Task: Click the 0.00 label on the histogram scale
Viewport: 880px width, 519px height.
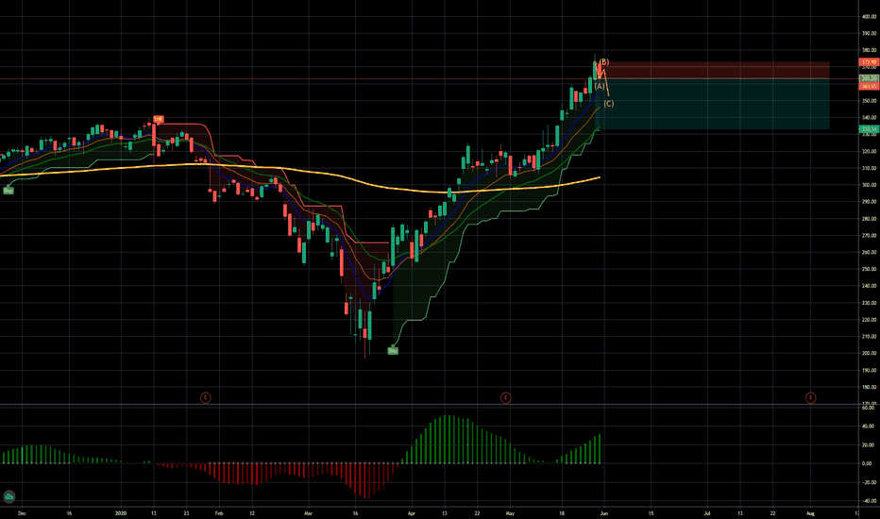Action: [x=868, y=463]
